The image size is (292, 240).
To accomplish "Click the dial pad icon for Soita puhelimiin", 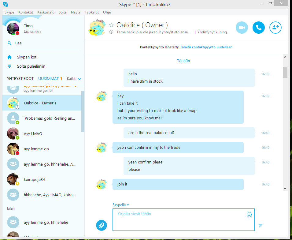I will coord(9,66).
